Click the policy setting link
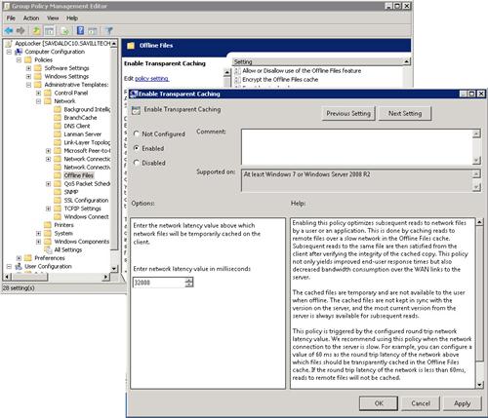This screenshot has width=488, height=418. point(151,79)
